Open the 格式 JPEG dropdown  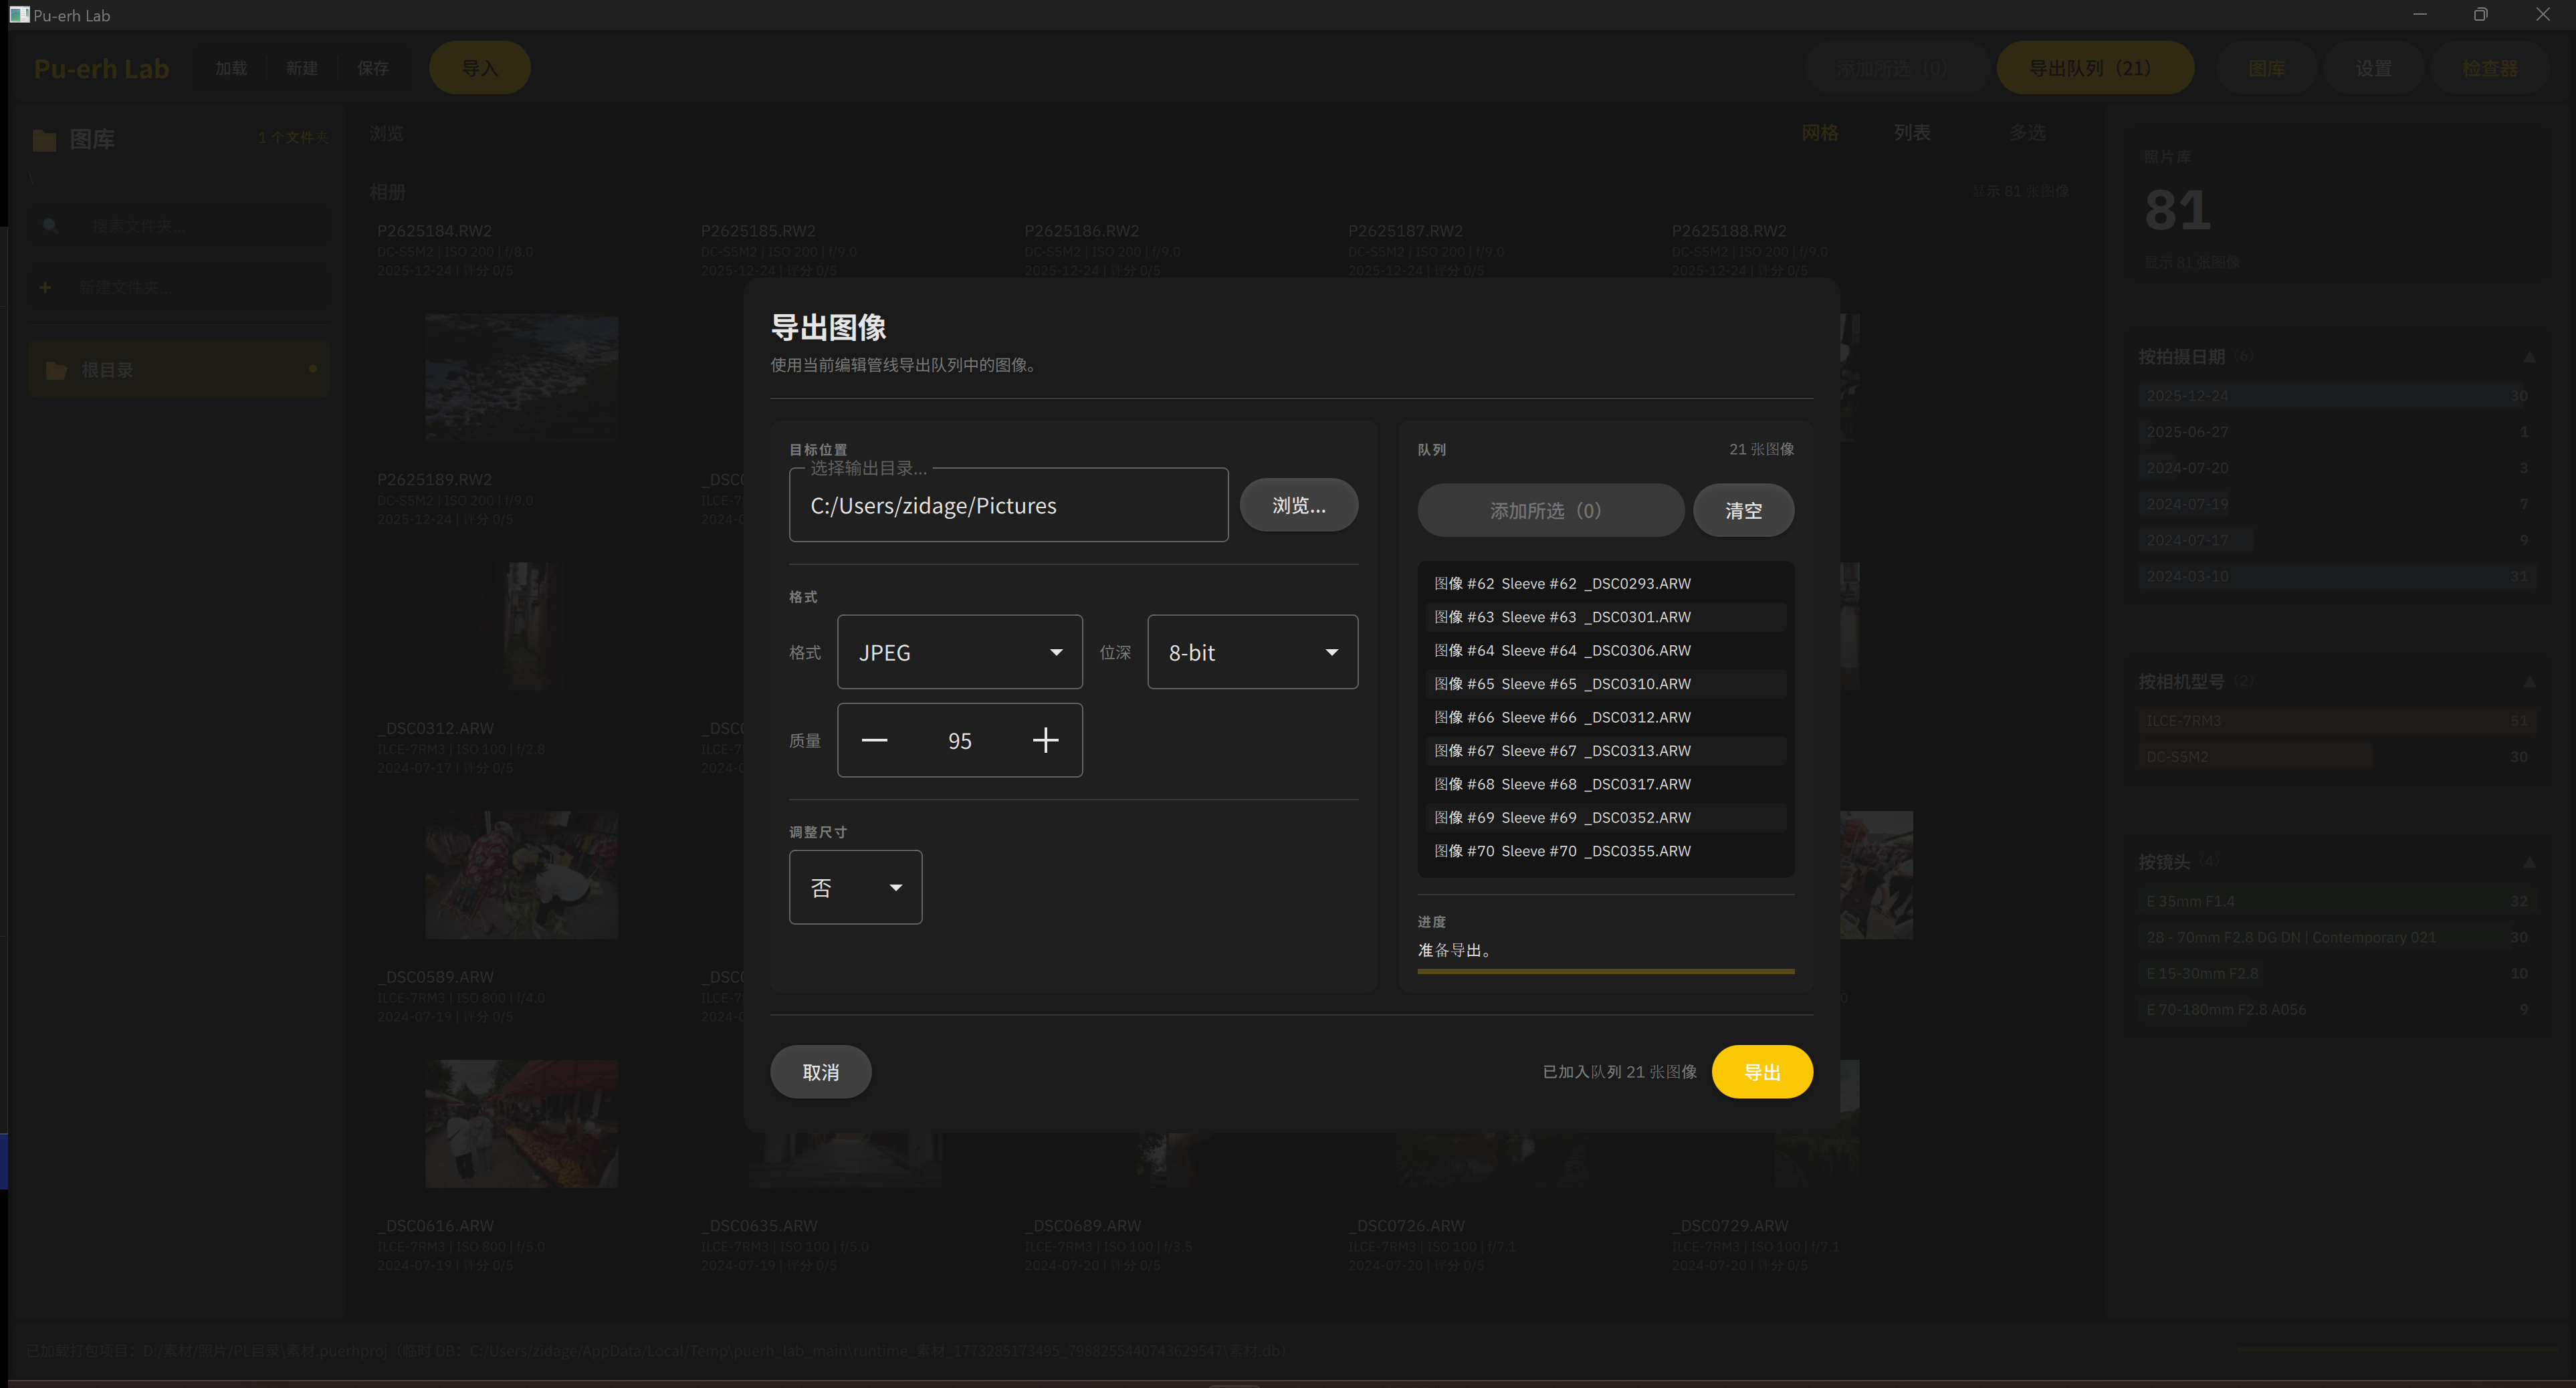(959, 652)
